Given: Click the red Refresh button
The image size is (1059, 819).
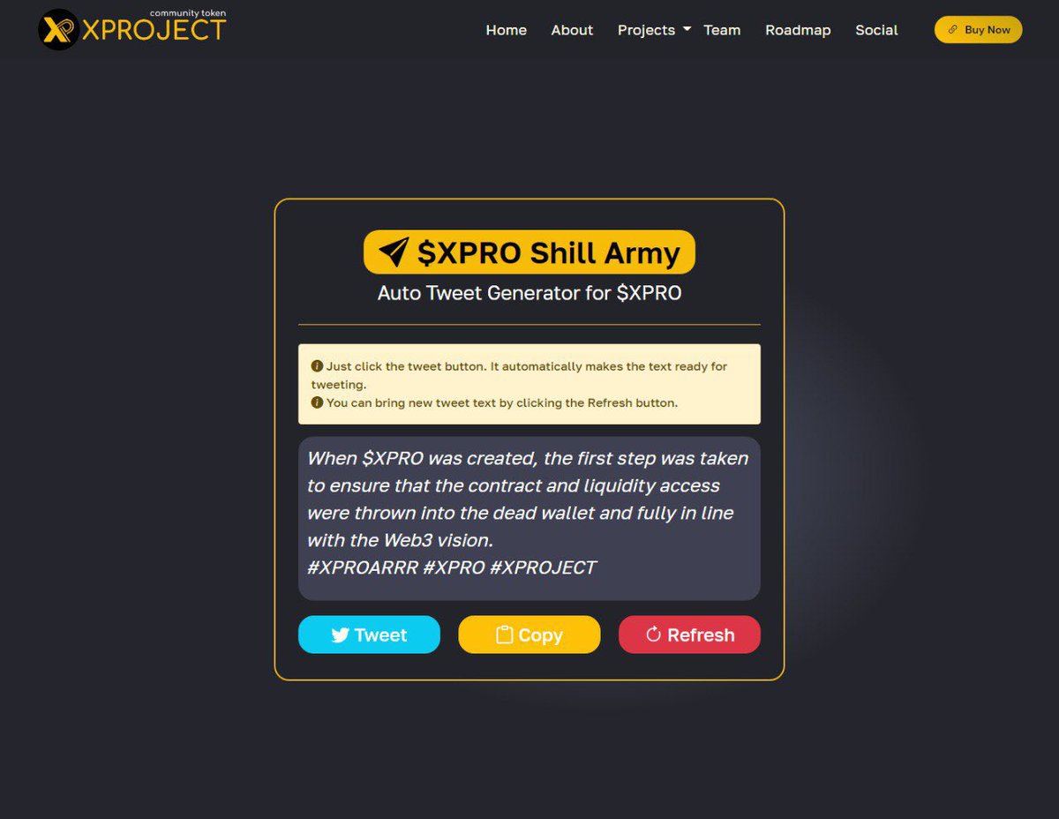Looking at the screenshot, I should click(x=689, y=635).
